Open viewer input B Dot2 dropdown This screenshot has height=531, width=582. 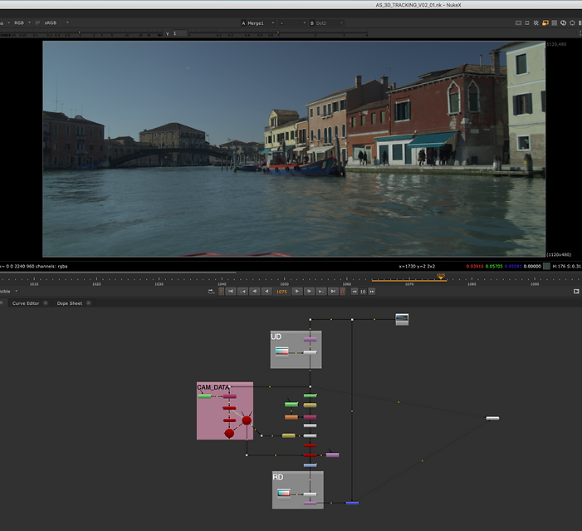coord(326,23)
